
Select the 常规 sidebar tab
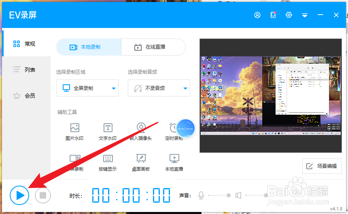[26, 43]
